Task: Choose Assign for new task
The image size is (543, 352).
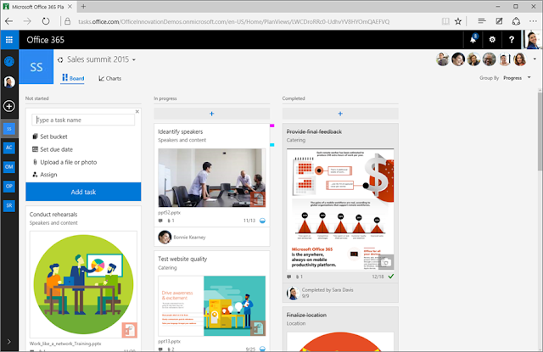Action: pyautogui.click(x=45, y=175)
